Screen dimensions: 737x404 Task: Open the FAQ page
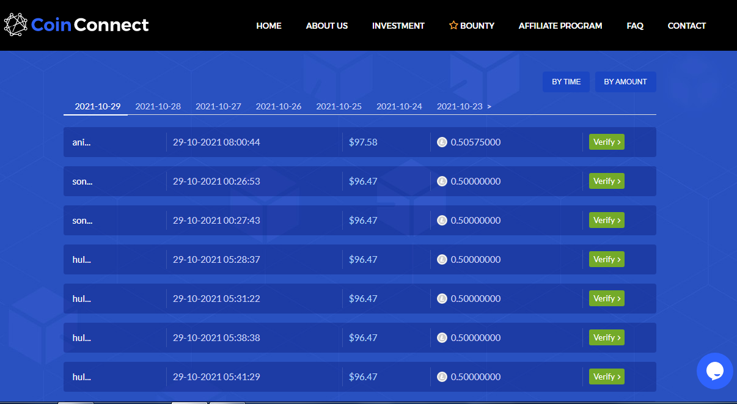pyautogui.click(x=635, y=26)
